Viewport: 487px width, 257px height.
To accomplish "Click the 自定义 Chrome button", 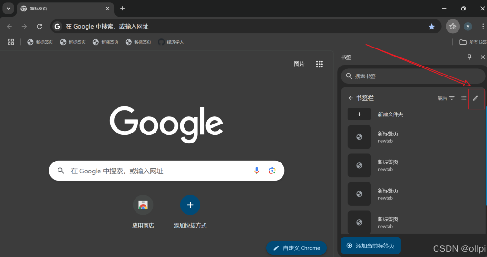I will (x=297, y=248).
